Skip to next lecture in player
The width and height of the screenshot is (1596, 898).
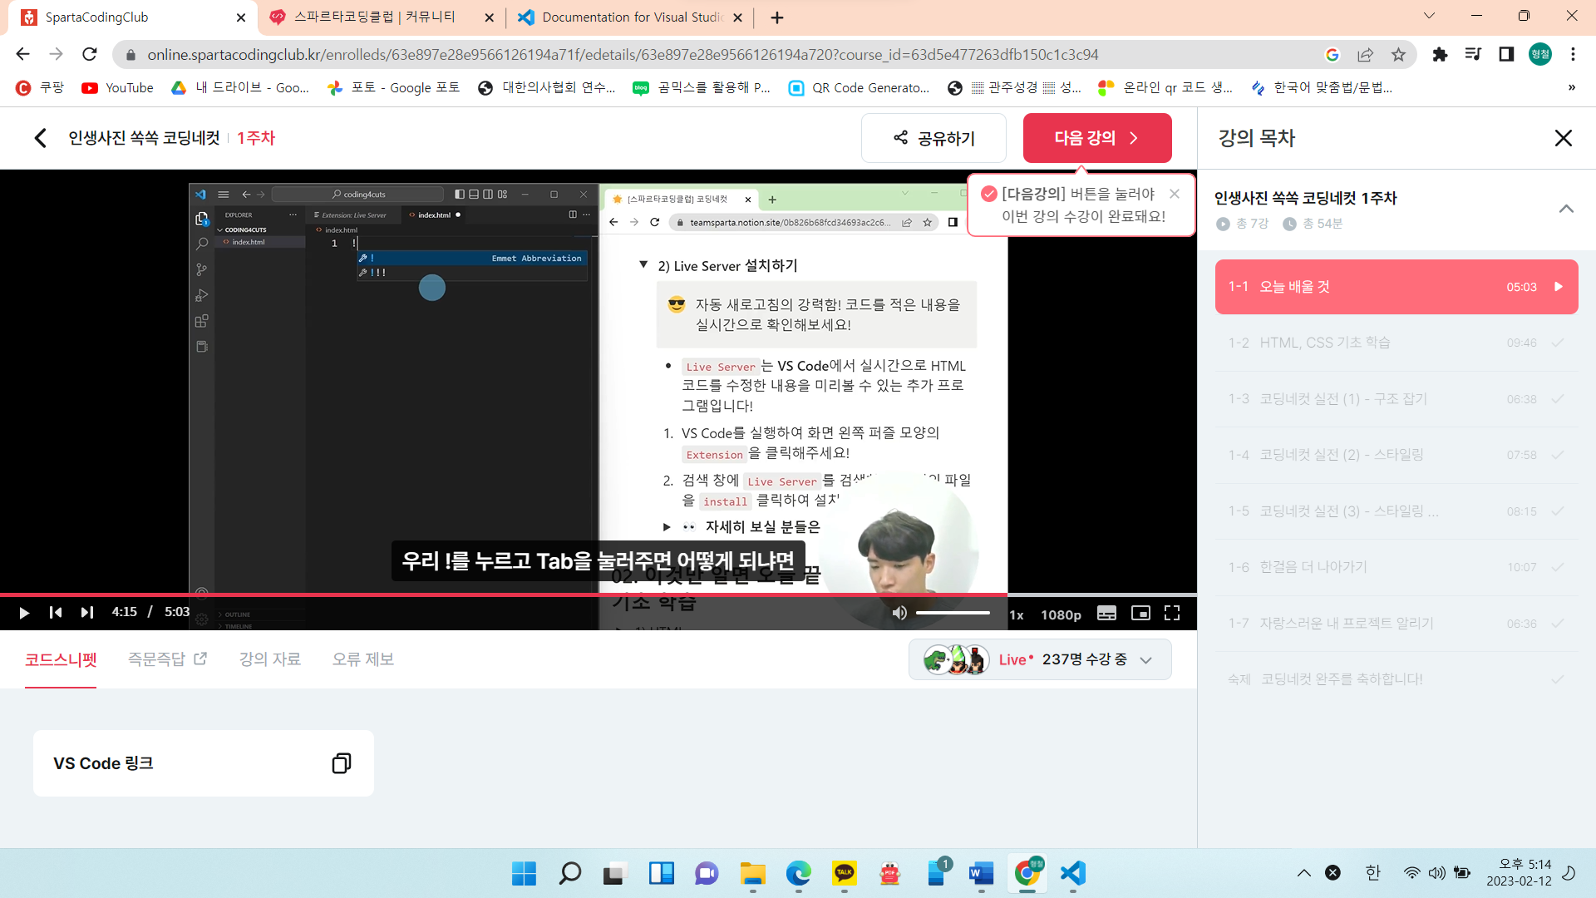87,613
